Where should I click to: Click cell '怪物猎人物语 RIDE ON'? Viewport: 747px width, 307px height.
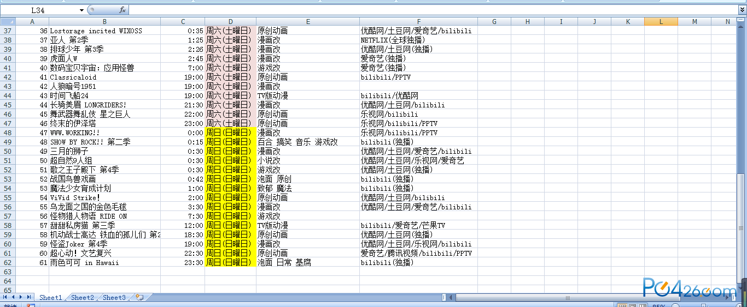(105, 216)
